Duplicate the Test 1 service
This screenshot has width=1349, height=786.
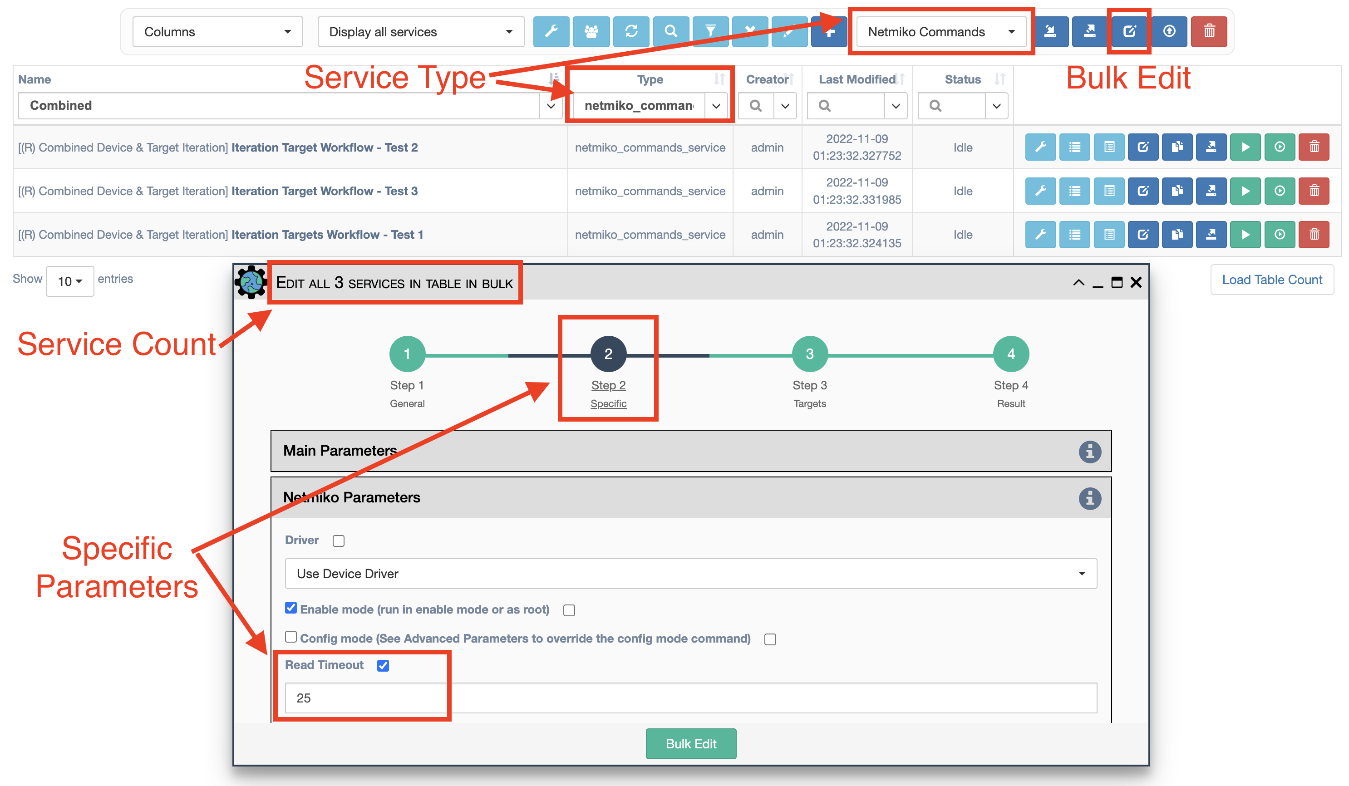[x=1177, y=234]
